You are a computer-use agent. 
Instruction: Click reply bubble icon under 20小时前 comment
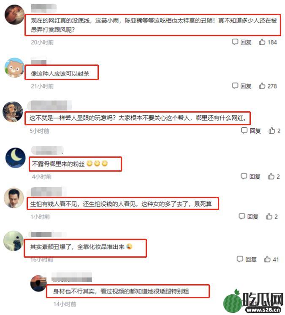coord(235,42)
